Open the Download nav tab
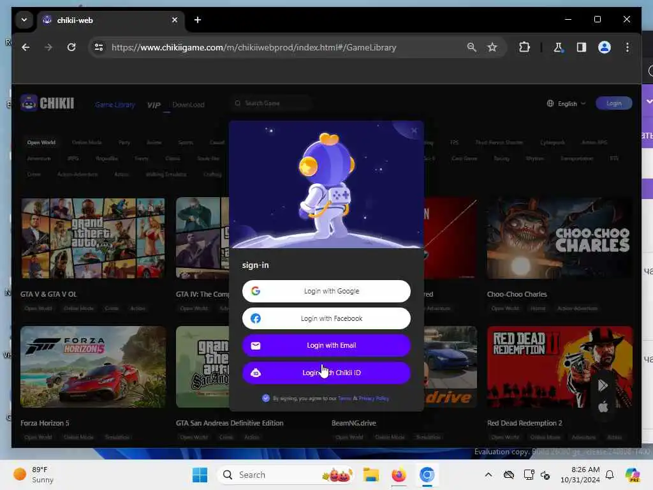This screenshot has height=490, width=653. [x=188, y=105]
